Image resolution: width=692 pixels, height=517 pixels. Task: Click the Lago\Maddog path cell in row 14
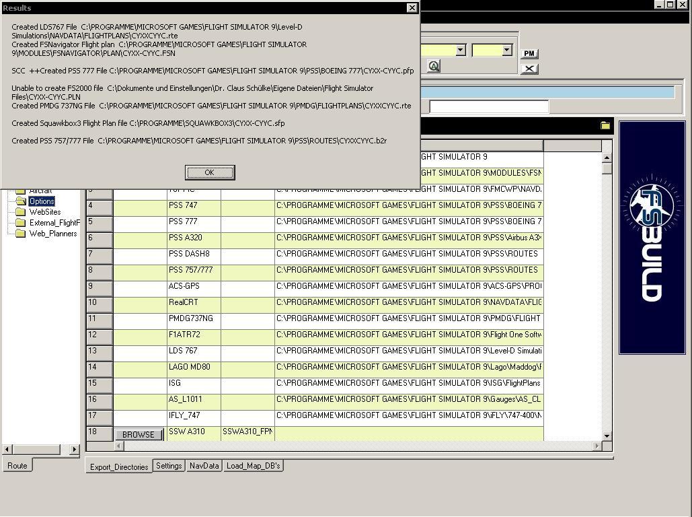[409, 370]
